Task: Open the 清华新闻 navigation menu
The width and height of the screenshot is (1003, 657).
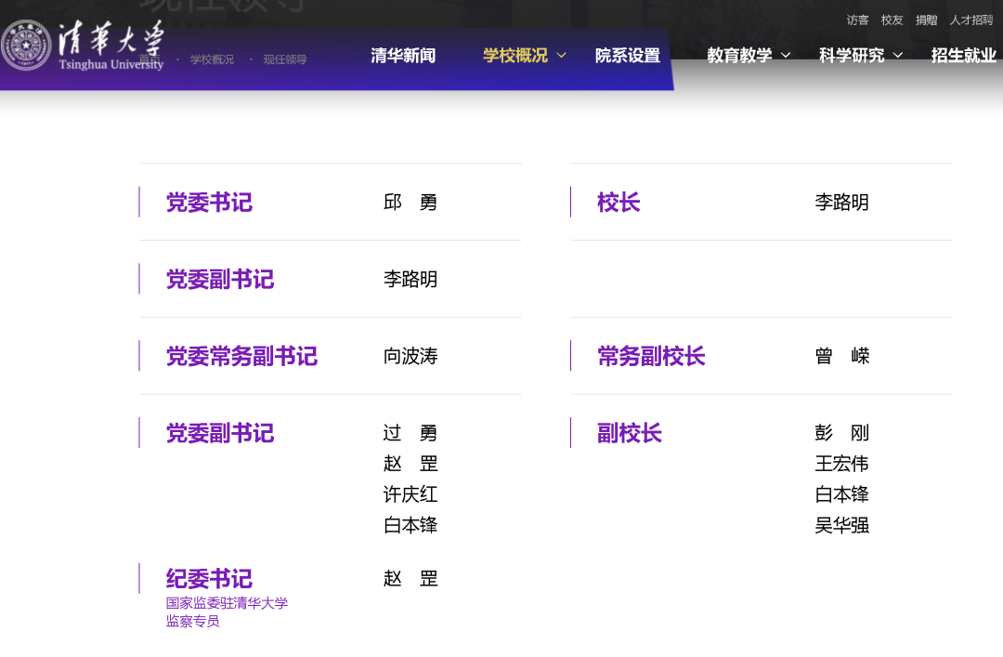Action: click(x=403, y=56)
